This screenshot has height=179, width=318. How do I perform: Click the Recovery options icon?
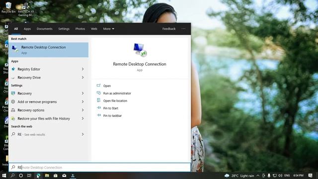coord(13,110)
